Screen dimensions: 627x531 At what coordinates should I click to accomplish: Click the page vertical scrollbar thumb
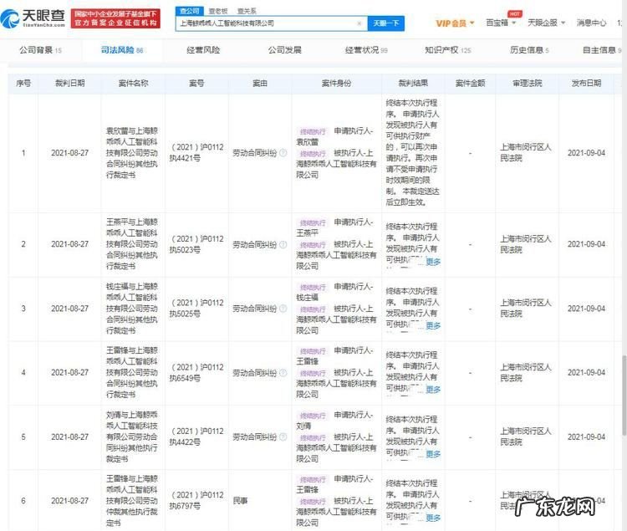pyautogui.click(x=624, y=395)
